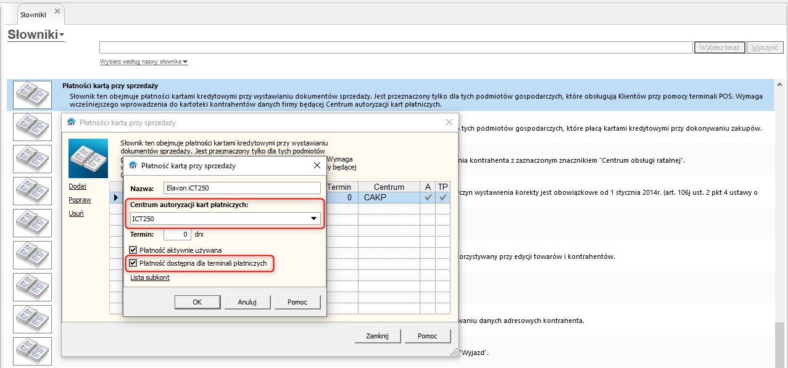788x368 pixels.
Task: Expand Wybierz według nazwy słownika dropdown
Action: pyautogui.click(x=144, y=62)
